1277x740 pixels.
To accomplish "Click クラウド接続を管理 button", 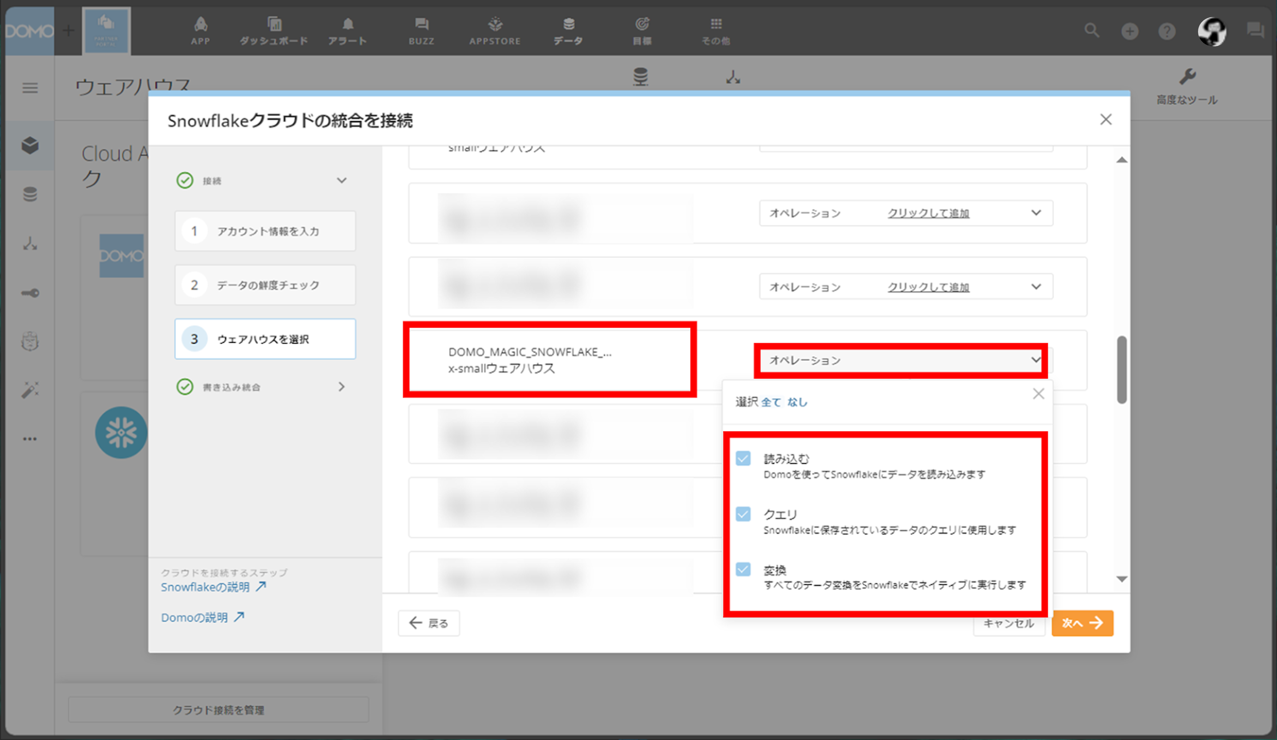I will [x=218, y=709].
